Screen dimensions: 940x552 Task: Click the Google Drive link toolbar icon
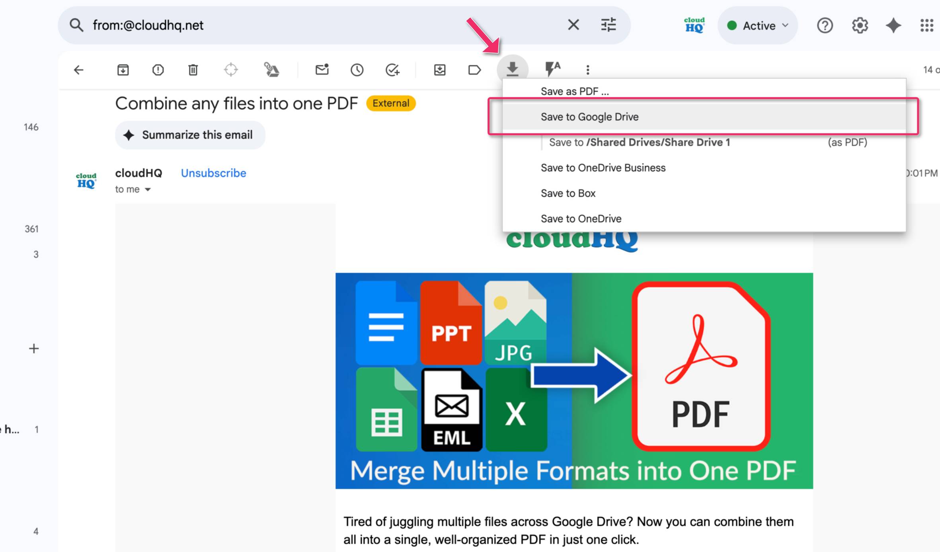click(x=272, y=70)
